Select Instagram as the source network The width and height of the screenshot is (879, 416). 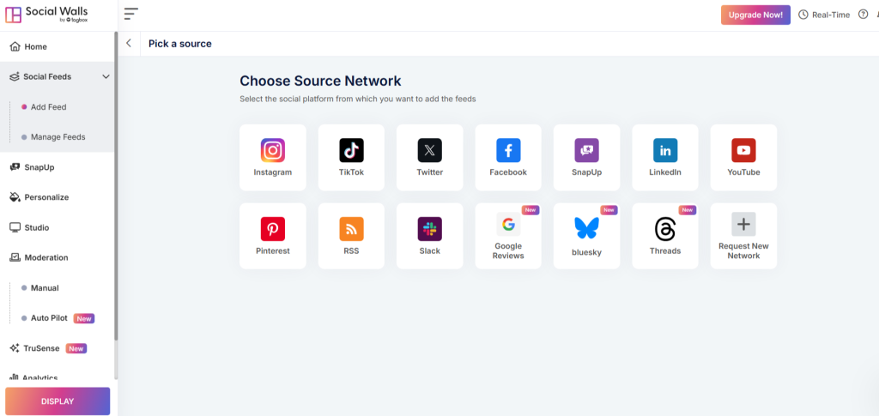point(272,157)
